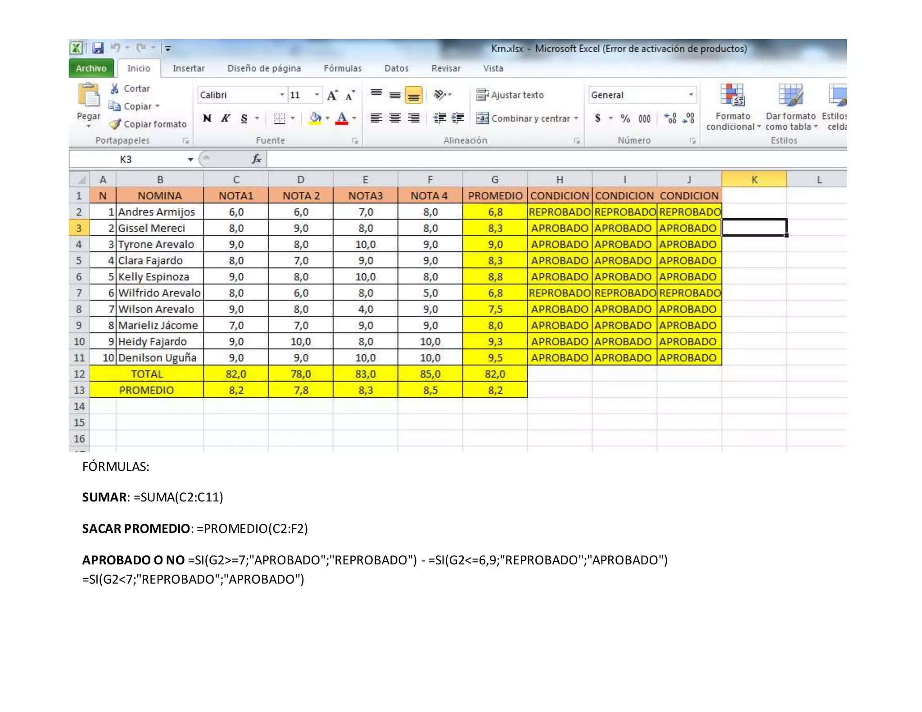Open the Fórmulas ribbon tab
The width and height of the screenshot is (922, 712).
point(342,68)
